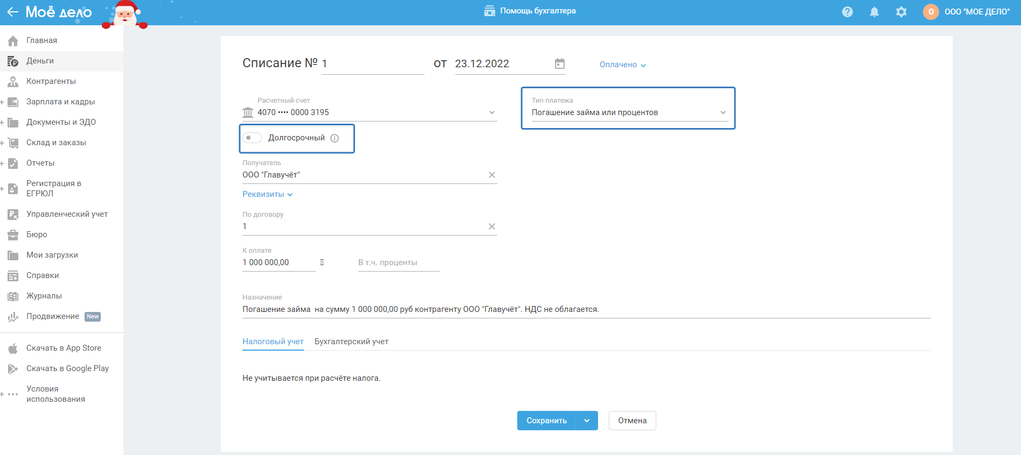Clear the Получатель field with X

[491, 175]
